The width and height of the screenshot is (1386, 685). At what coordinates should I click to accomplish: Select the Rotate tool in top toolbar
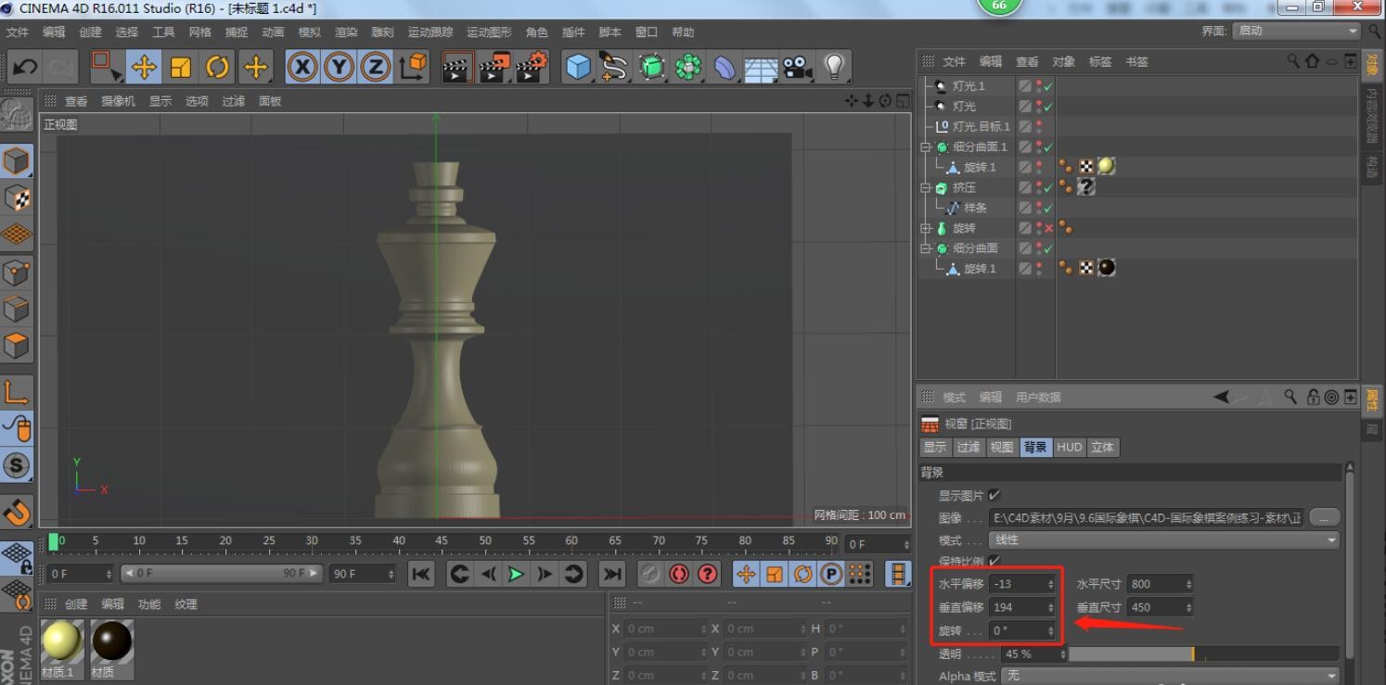coord(218,67)
